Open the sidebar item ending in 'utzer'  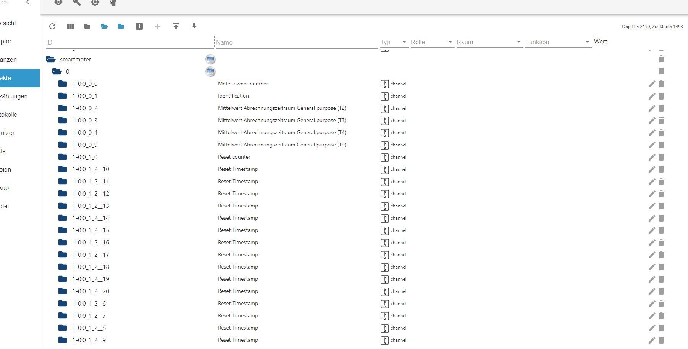coord(20,133)
